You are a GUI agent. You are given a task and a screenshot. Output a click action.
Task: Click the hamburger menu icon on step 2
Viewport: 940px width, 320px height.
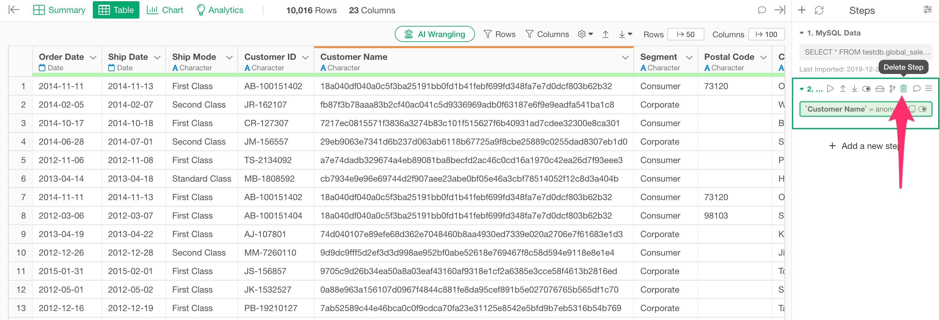[x=929, y=89]
